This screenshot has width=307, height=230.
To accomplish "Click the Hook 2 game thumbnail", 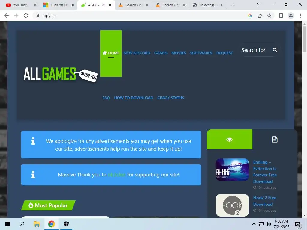I will (232, 205).
